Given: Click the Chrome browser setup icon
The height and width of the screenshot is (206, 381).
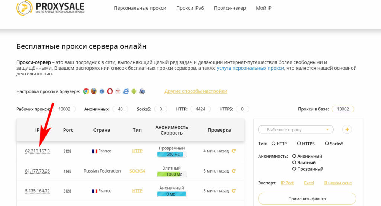Looking at the screenshot, I should [86, 91].
